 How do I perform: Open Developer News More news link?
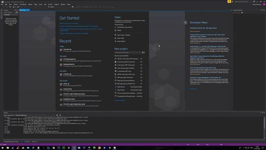click(x=193, y=89)
